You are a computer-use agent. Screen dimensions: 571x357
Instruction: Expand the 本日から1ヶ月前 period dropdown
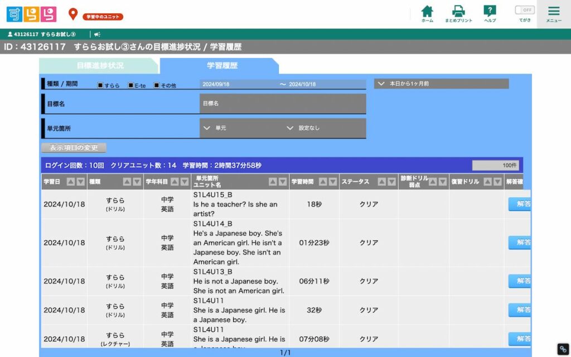pos(441,84)
